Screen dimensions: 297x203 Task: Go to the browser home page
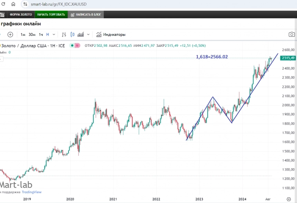13,4
